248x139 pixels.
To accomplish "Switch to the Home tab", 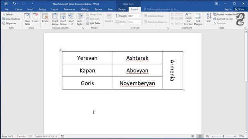I will pos(19,9).
